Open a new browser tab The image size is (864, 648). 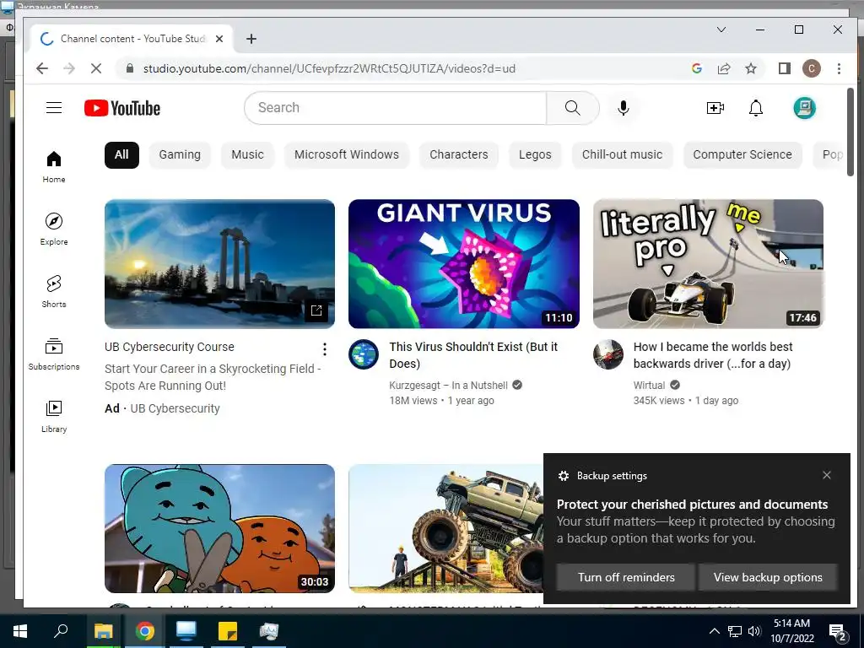251,39
